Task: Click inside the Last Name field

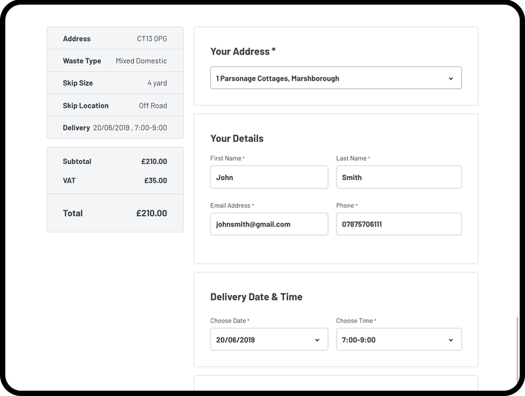Action: coord(399,176)
